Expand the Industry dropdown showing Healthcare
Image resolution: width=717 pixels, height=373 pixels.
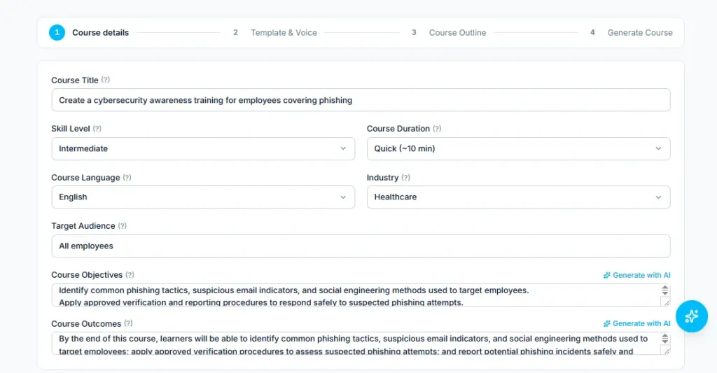click(519, 197)
